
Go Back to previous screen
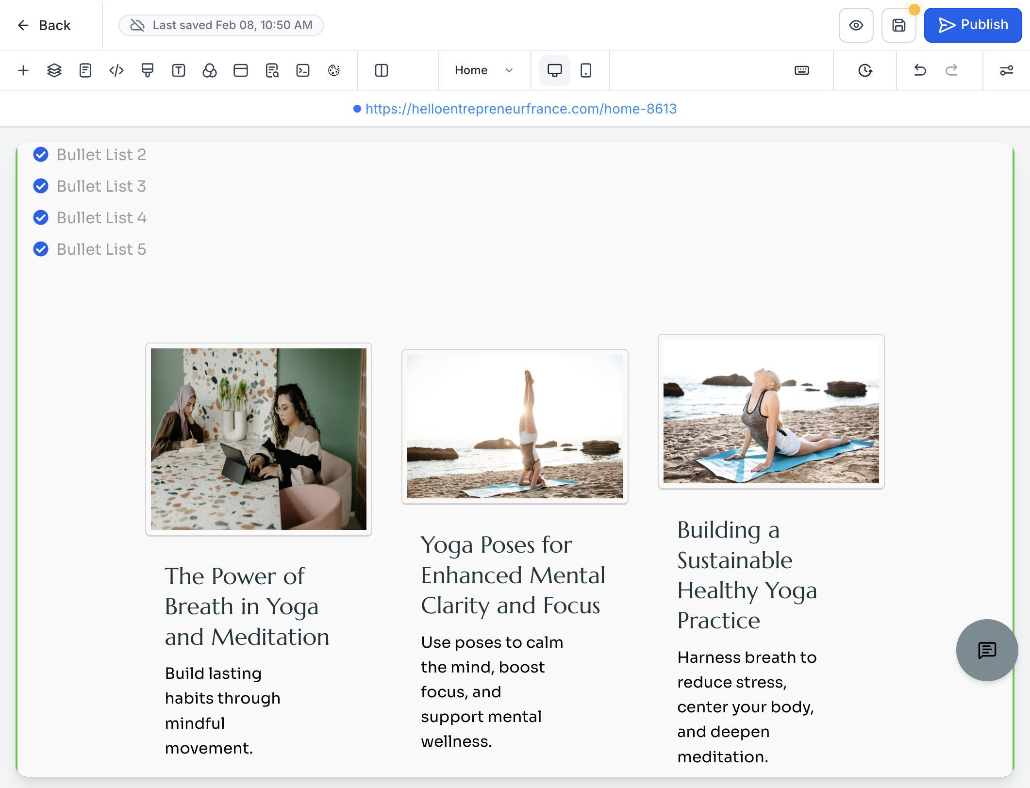44,25
